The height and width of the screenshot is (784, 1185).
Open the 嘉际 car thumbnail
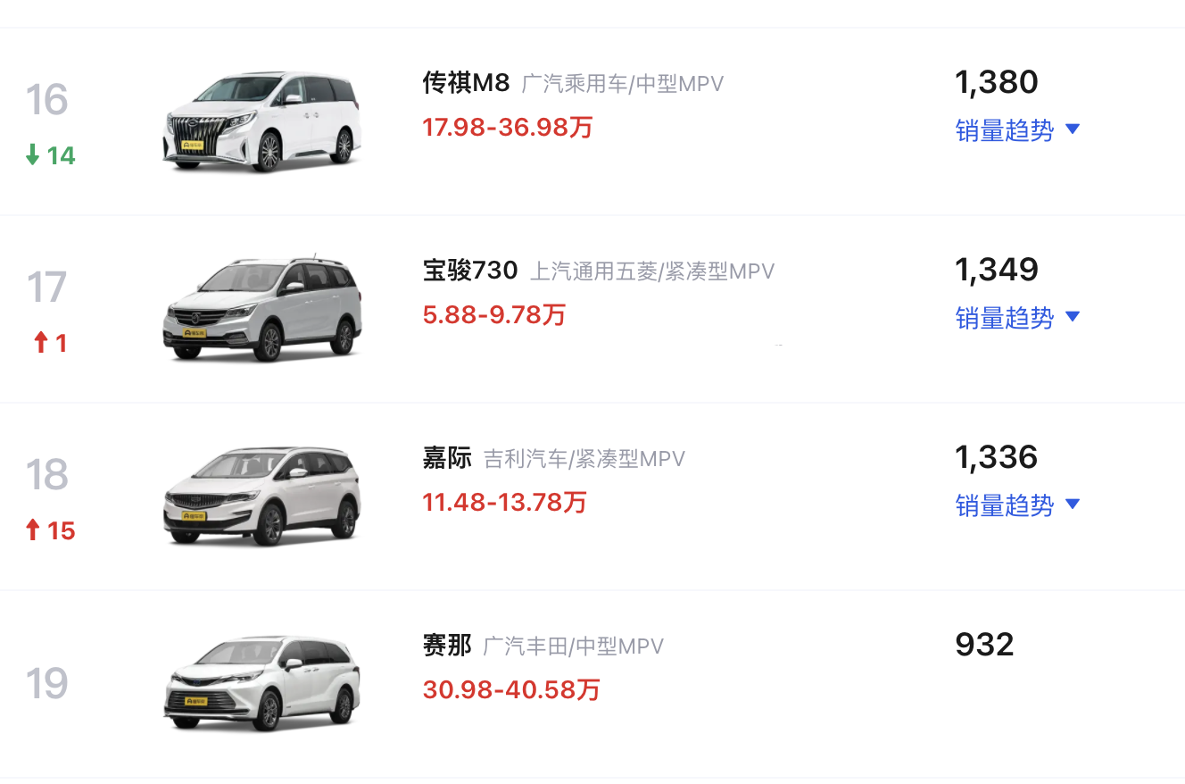pos(261,496)
